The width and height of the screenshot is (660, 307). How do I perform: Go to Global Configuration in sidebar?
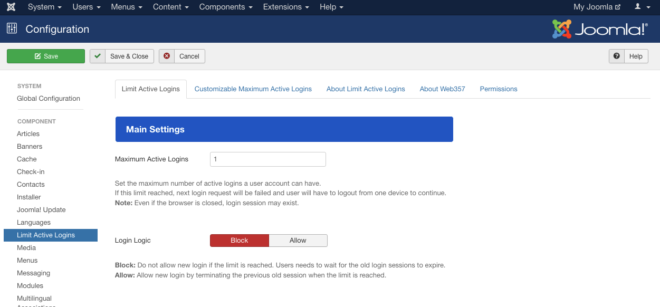(49, 99)
